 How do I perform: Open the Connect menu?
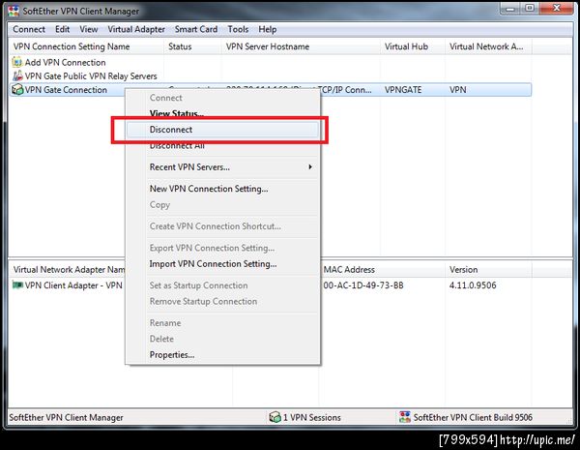click(29, 29)
